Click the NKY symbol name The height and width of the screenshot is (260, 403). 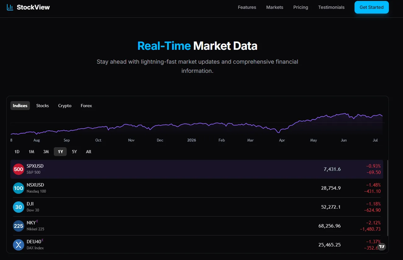click(x=31, y=223)
